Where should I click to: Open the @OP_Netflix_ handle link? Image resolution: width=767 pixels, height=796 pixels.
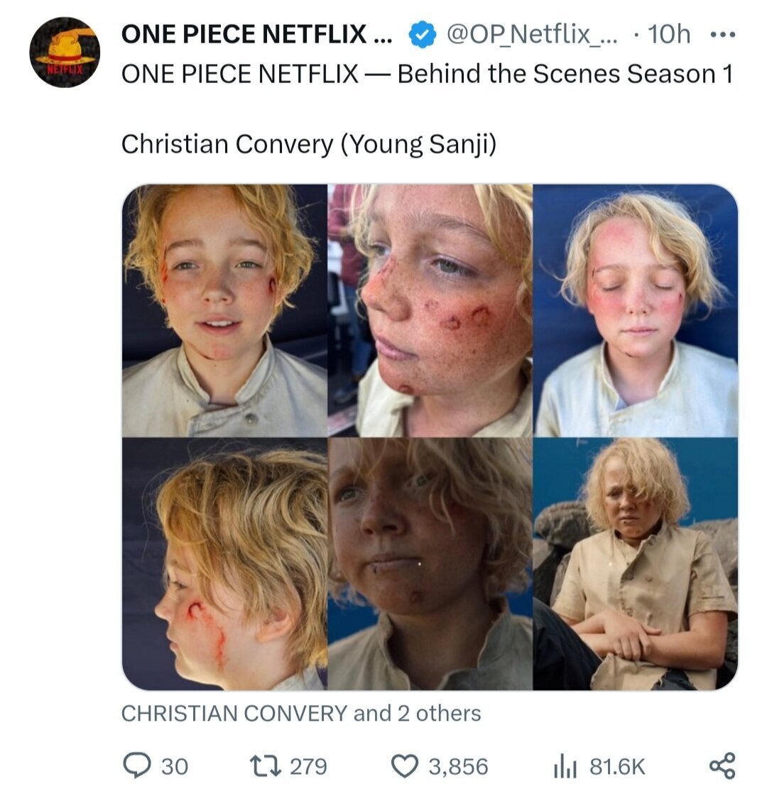532,34
